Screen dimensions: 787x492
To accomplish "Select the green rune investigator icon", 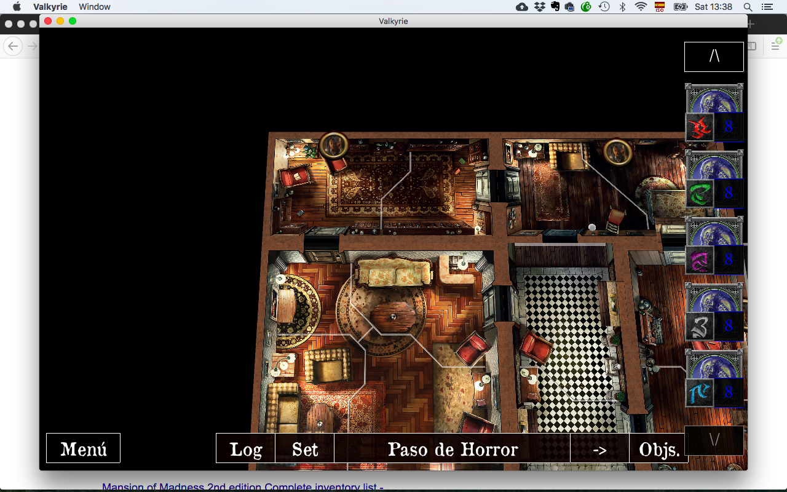I will click(x=699, y=192).
